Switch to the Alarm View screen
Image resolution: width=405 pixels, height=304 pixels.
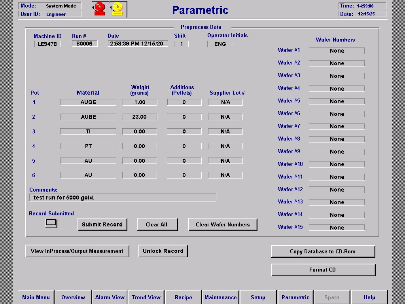110,297
